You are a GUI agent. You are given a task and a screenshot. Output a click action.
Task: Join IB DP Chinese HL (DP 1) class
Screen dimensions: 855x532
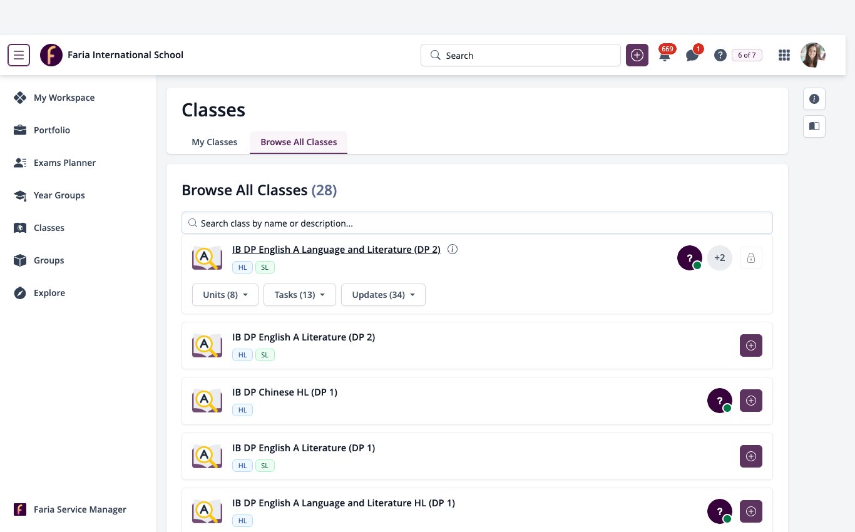coord(751,401)
